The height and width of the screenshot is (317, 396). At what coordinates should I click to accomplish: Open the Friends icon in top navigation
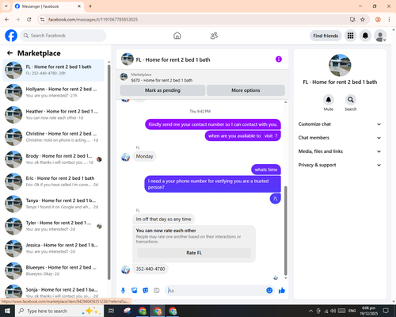[214, 36]
